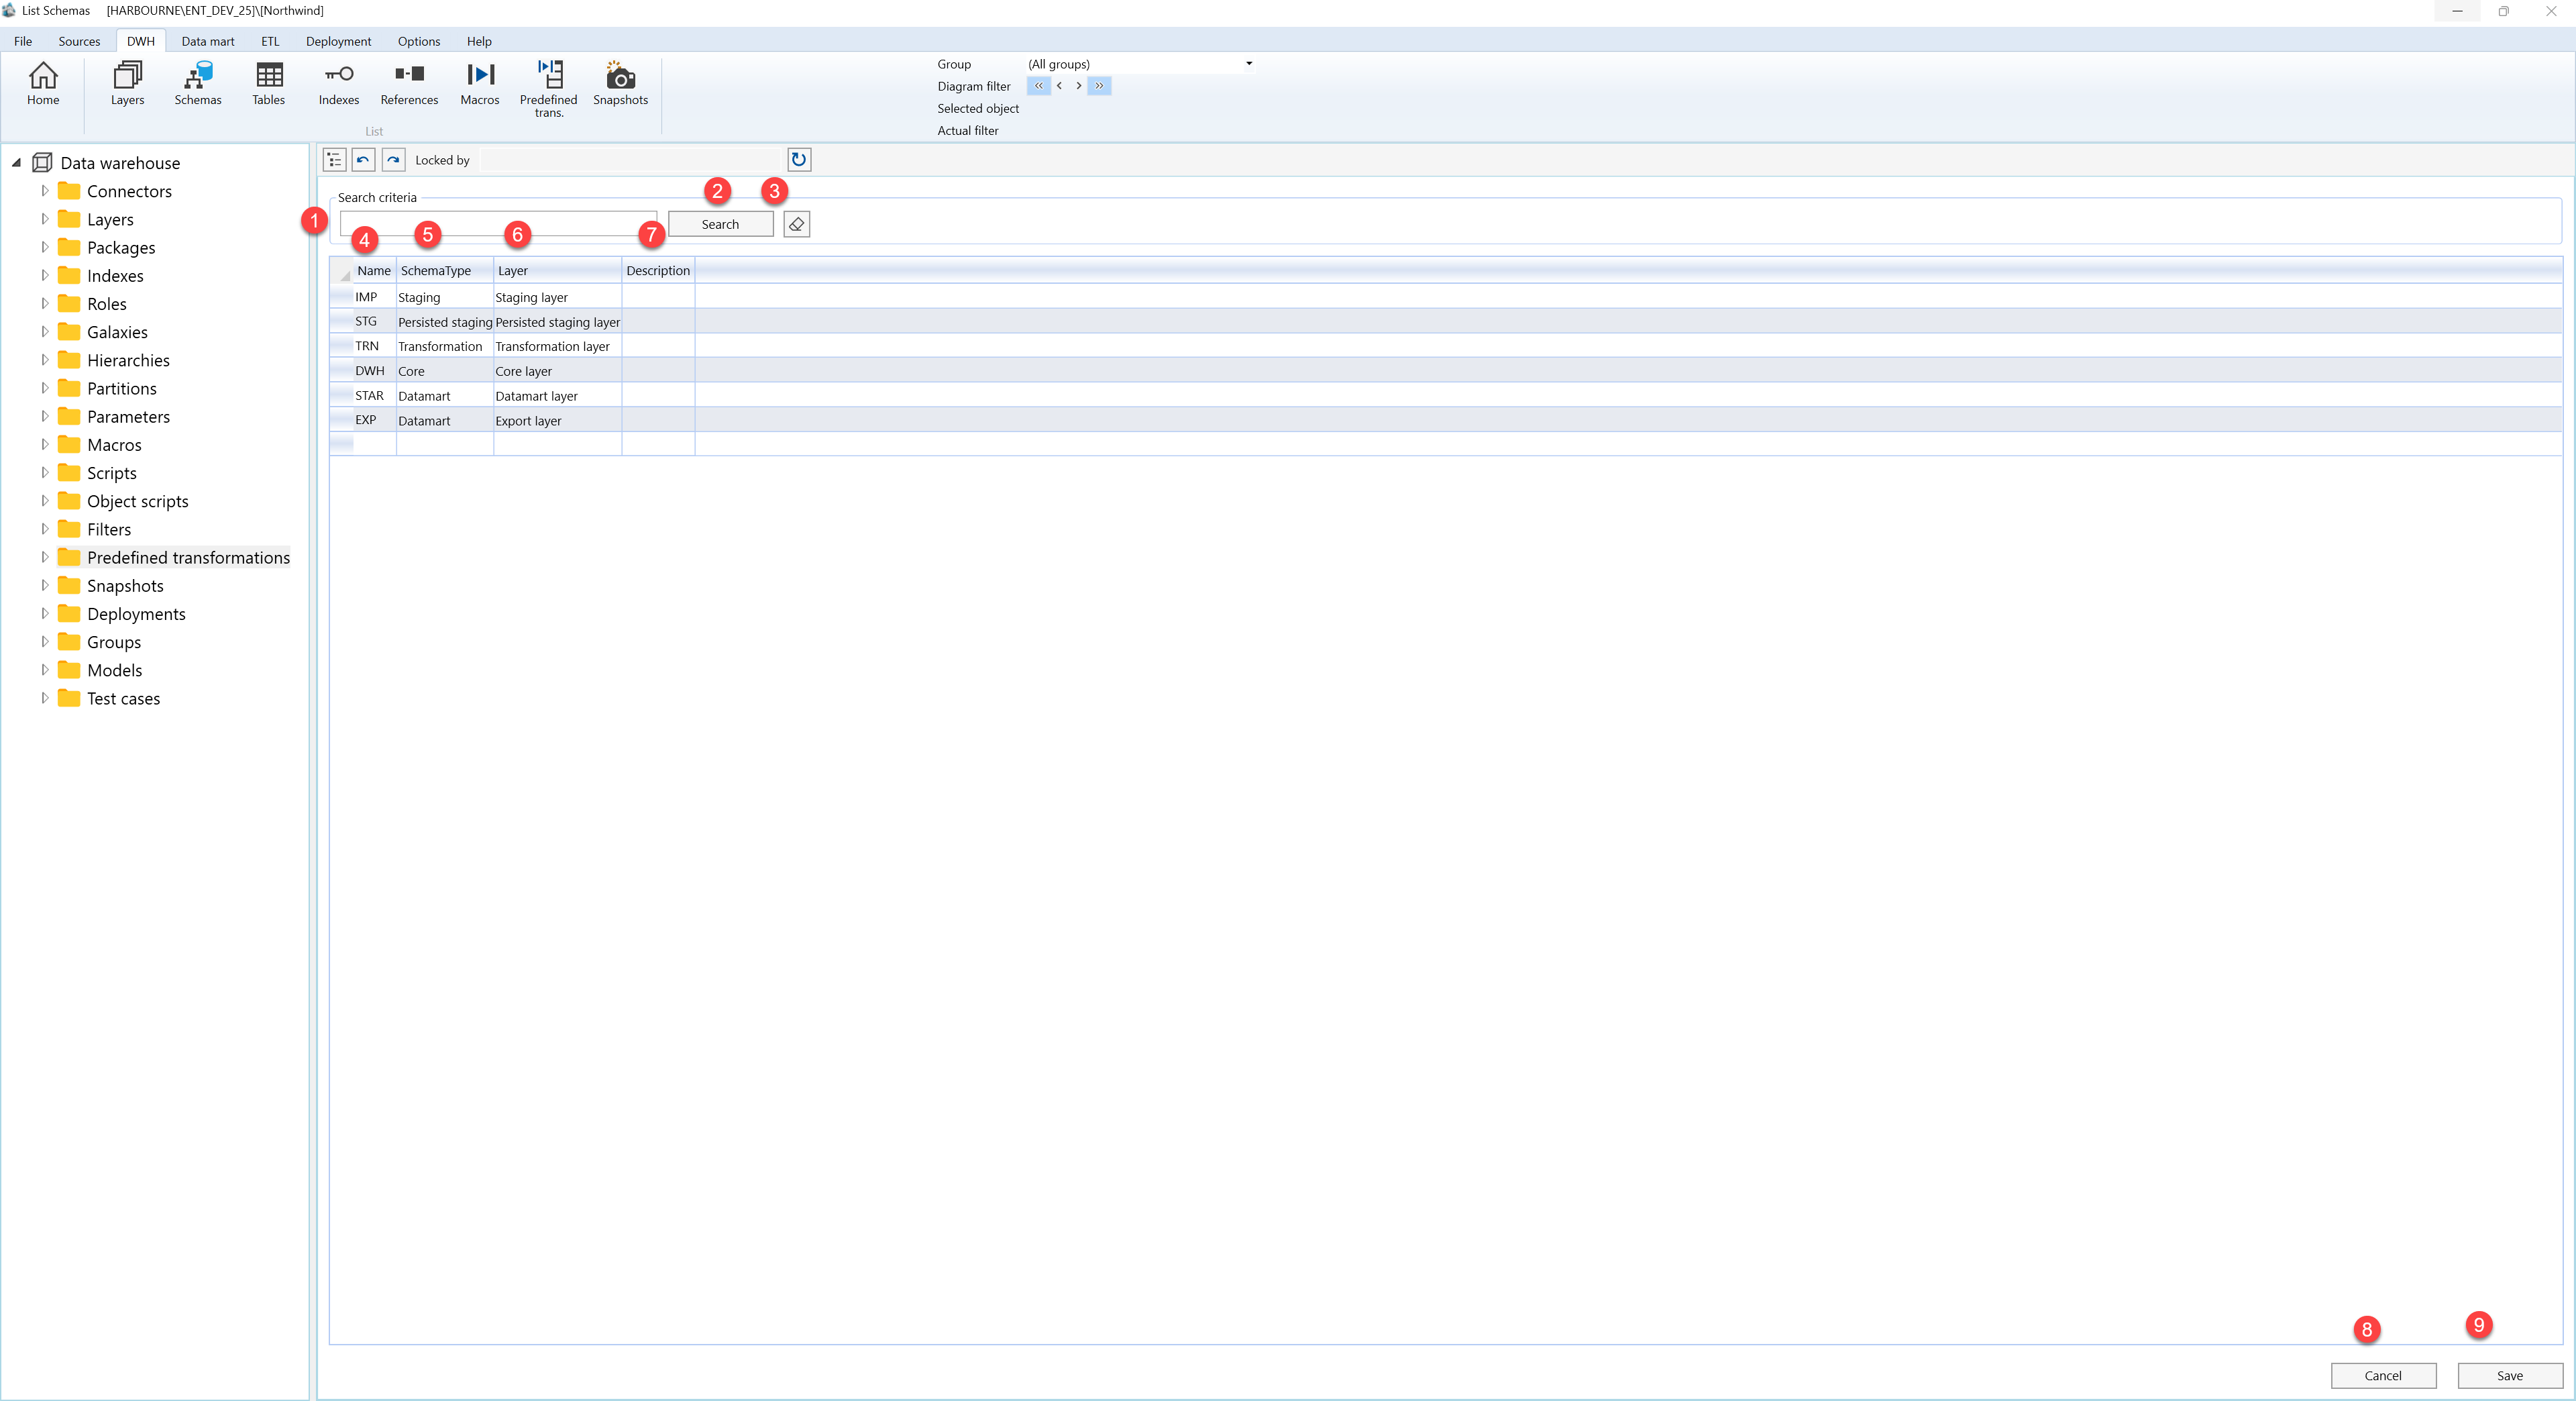Click the search criteria text field

coord(498,223)
